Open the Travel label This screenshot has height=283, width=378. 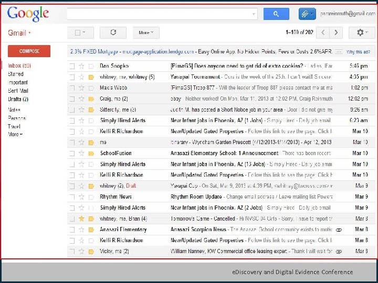click(x=14, y=126)
